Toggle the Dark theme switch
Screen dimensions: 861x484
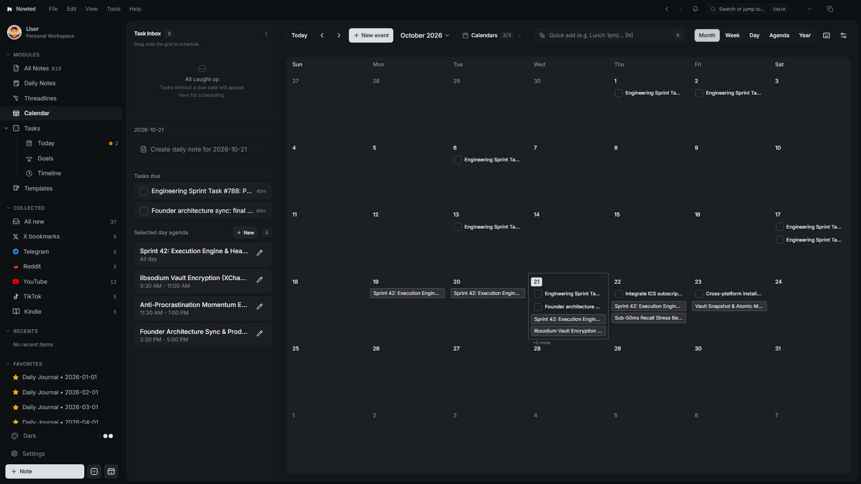106,436
